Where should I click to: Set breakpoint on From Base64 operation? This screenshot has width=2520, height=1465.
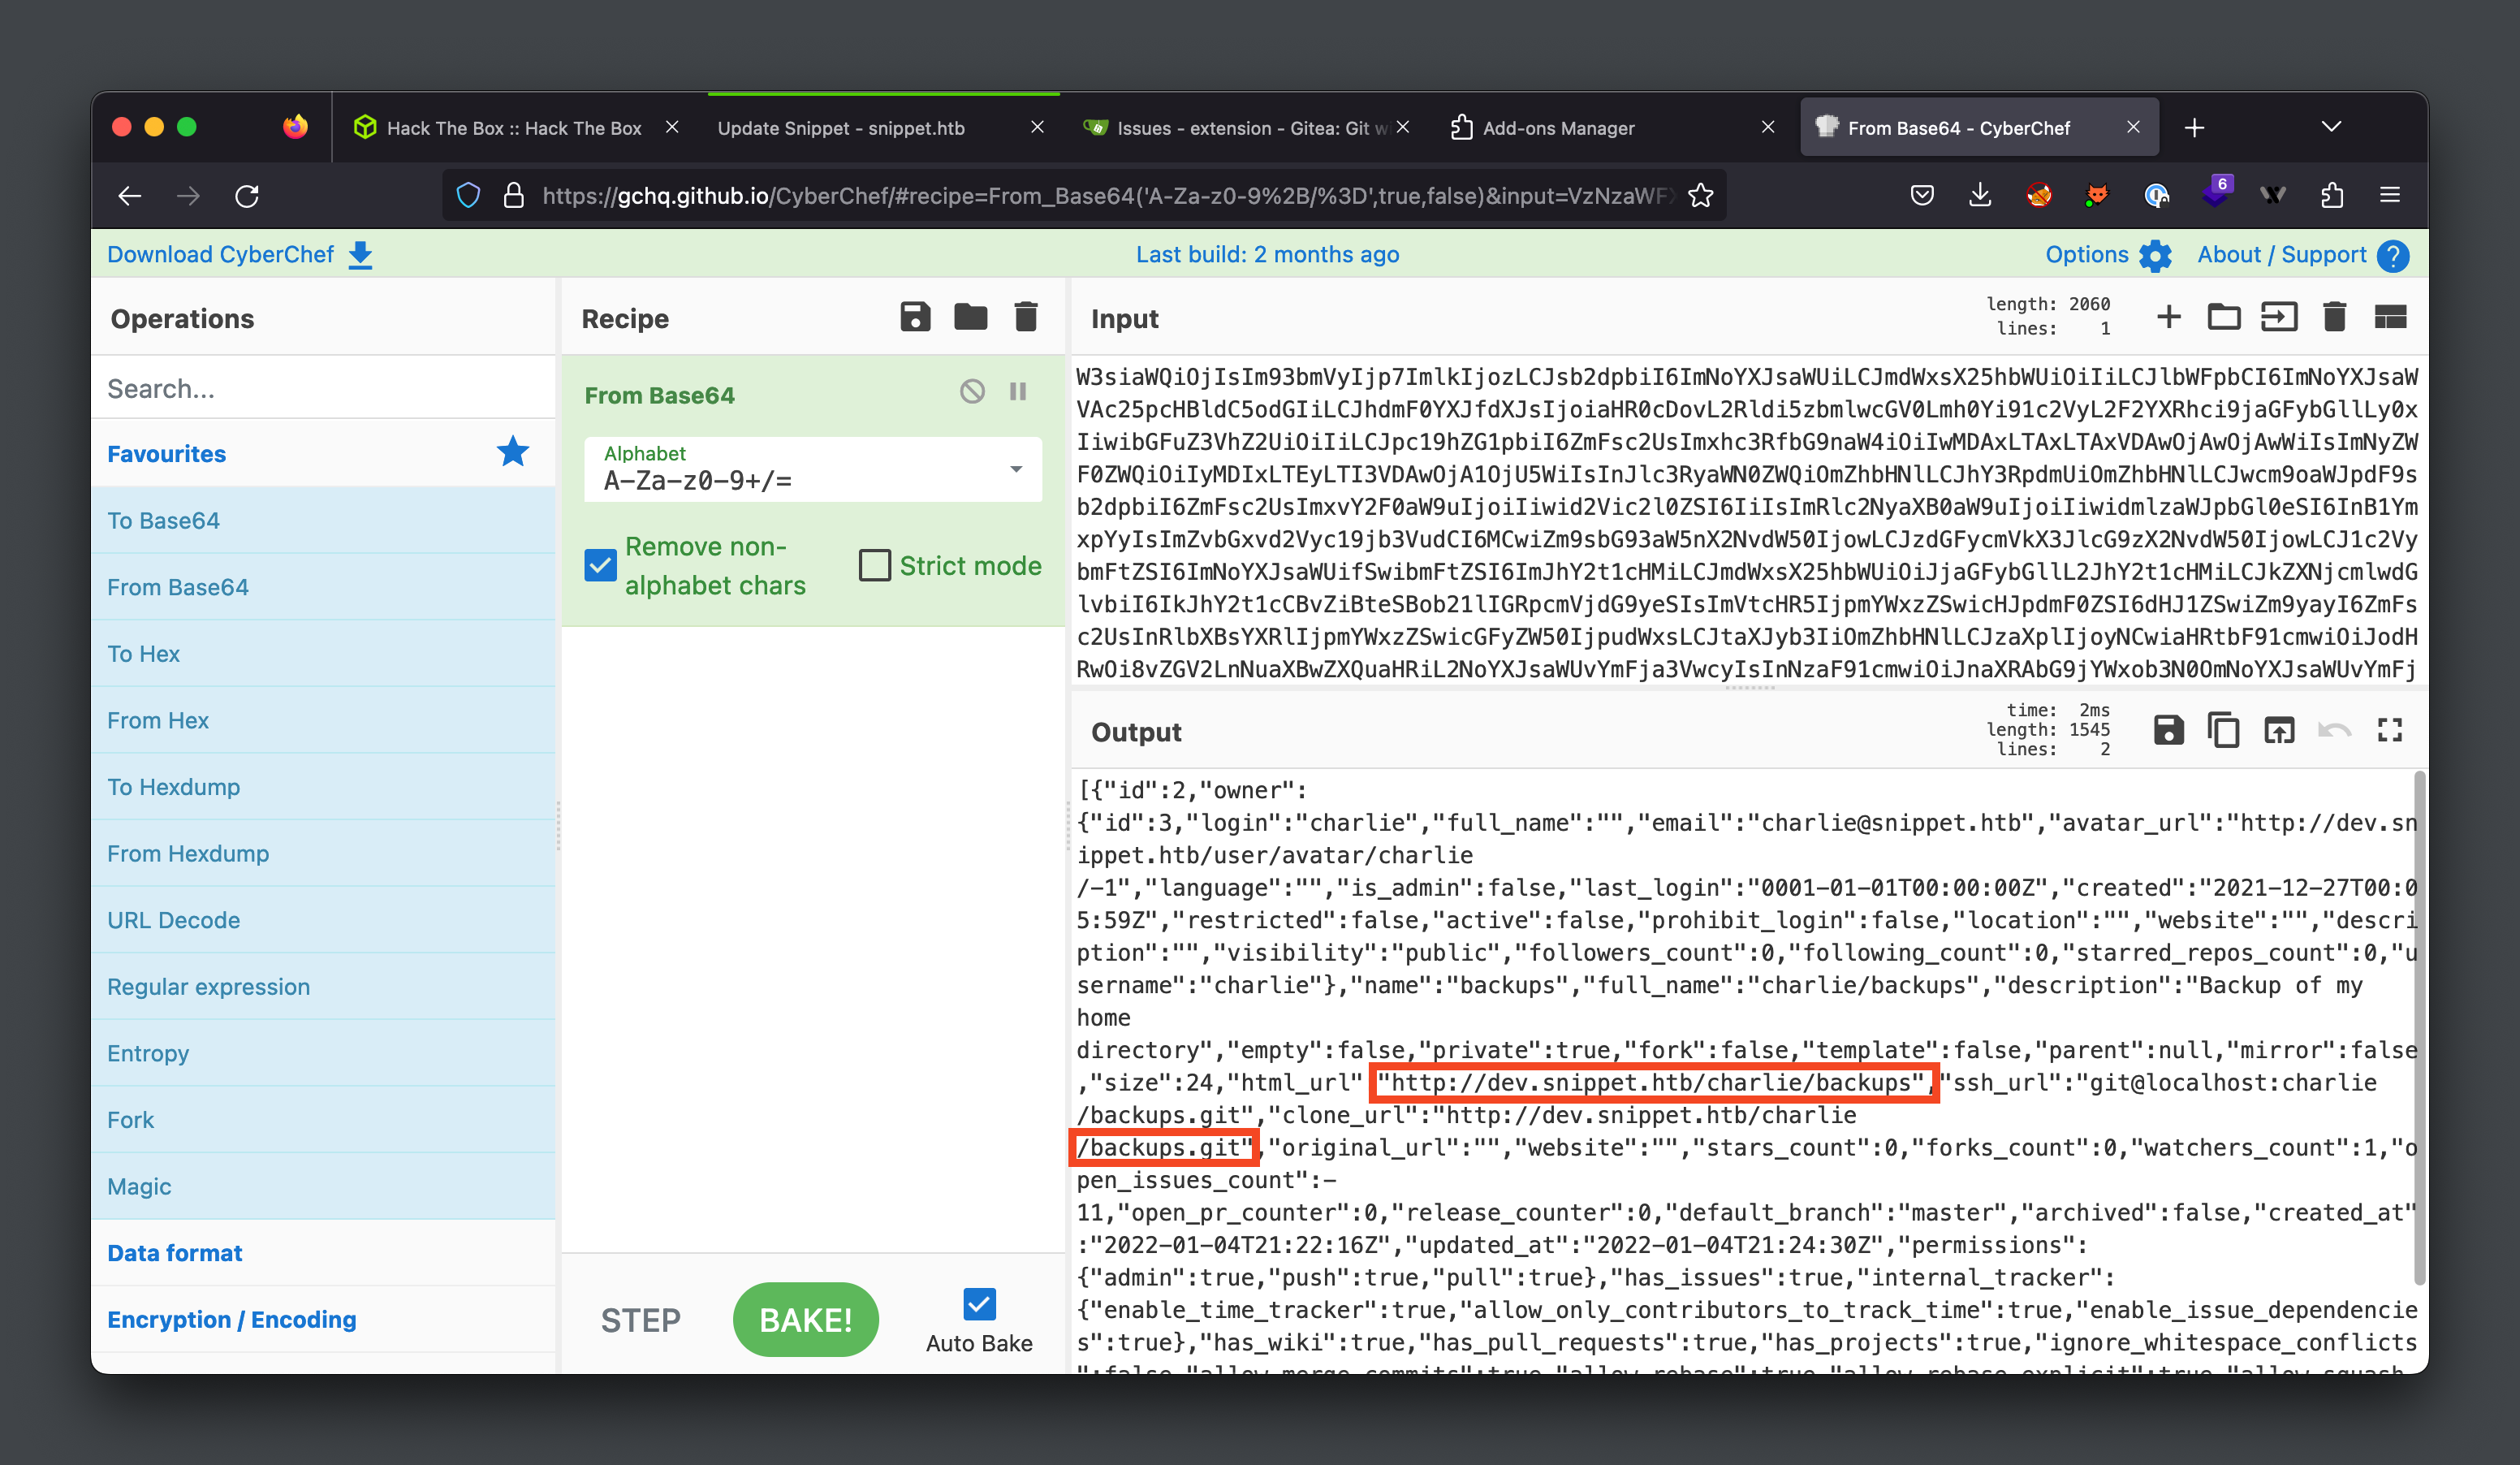(x=1018, y=391)
